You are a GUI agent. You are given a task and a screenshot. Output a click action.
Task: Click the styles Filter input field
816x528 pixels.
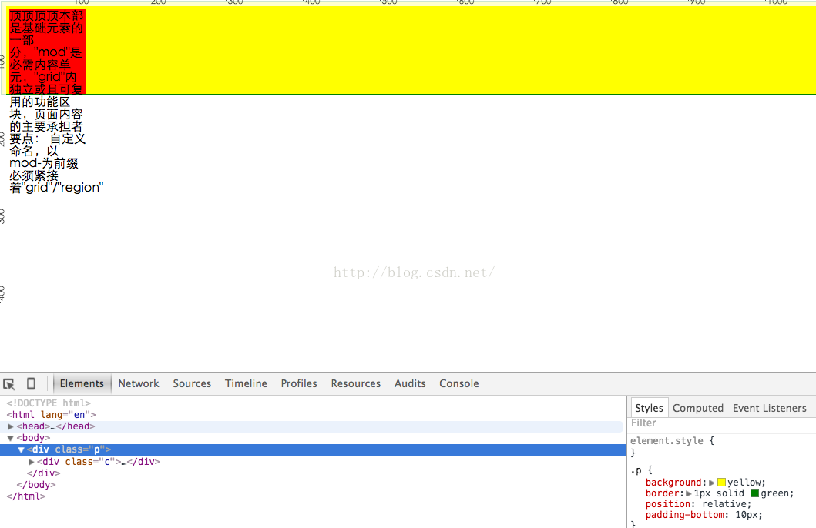coord(721,423)
